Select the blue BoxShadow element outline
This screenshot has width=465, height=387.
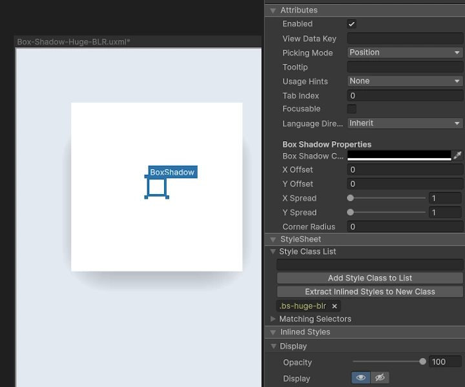[x=156, y=187]
